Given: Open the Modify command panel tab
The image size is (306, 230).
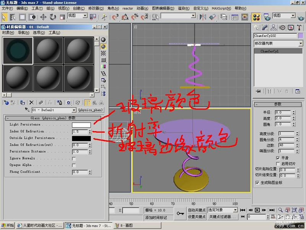Looking at the screenshot, I should pos(265,28).
